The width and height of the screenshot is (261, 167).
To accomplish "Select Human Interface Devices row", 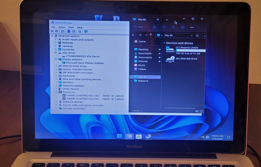I will pos(77,69).
